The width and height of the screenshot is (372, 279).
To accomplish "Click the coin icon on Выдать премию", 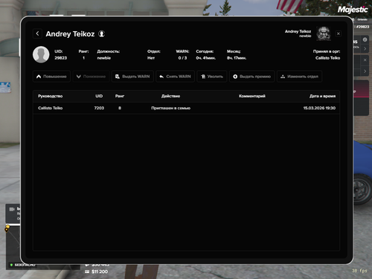I will click(x=235, y=77).
